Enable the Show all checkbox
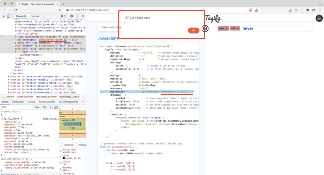 62,145
